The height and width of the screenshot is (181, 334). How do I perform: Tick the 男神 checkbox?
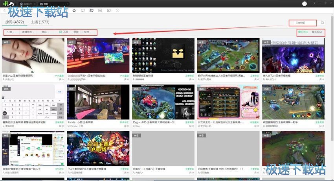(71, 32)
